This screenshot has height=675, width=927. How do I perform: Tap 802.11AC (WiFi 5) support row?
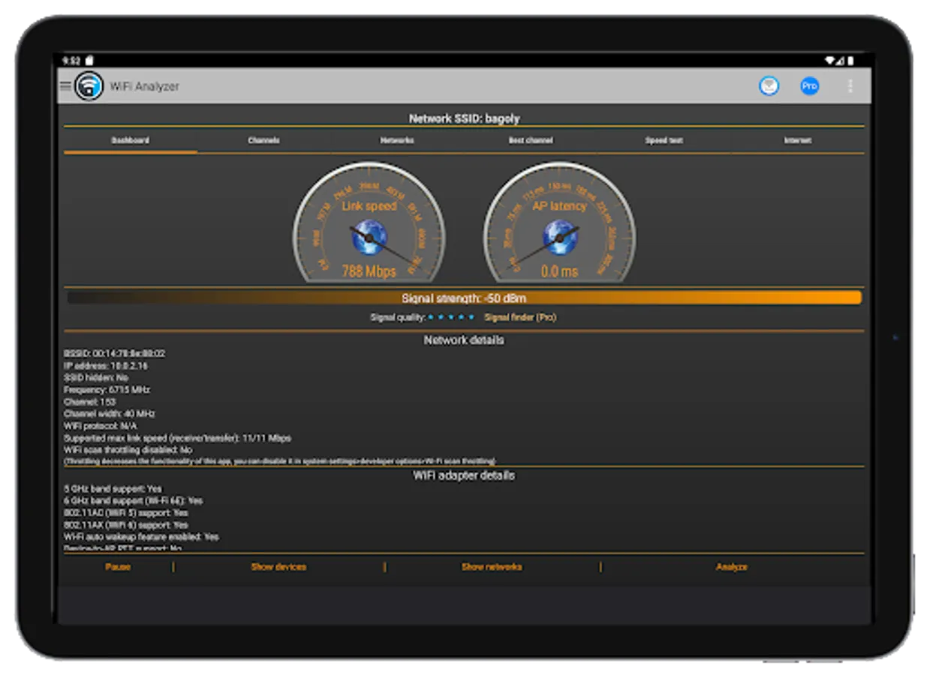point(127,512)
